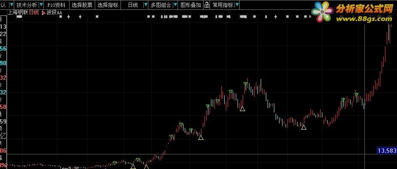Select the 选择股票 menu item

point(82,5)
